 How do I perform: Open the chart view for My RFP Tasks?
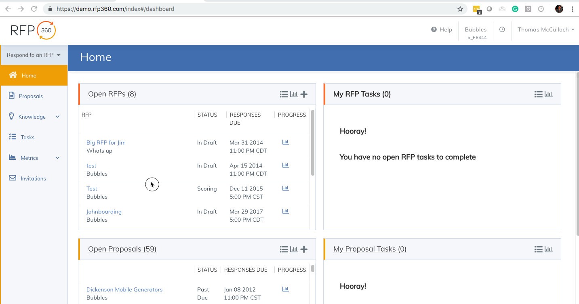point(548,94)
